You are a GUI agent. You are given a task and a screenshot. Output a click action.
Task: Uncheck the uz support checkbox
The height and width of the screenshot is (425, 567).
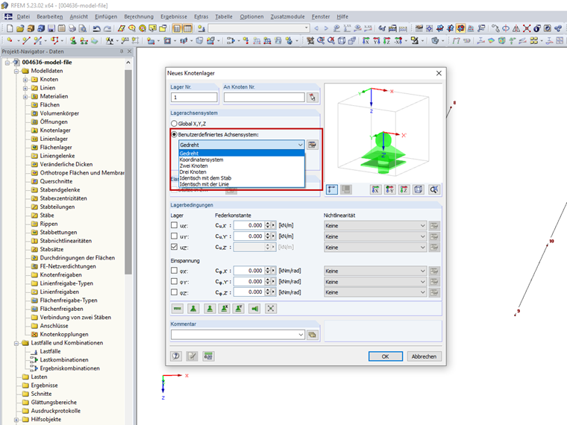tap(175, 247)
